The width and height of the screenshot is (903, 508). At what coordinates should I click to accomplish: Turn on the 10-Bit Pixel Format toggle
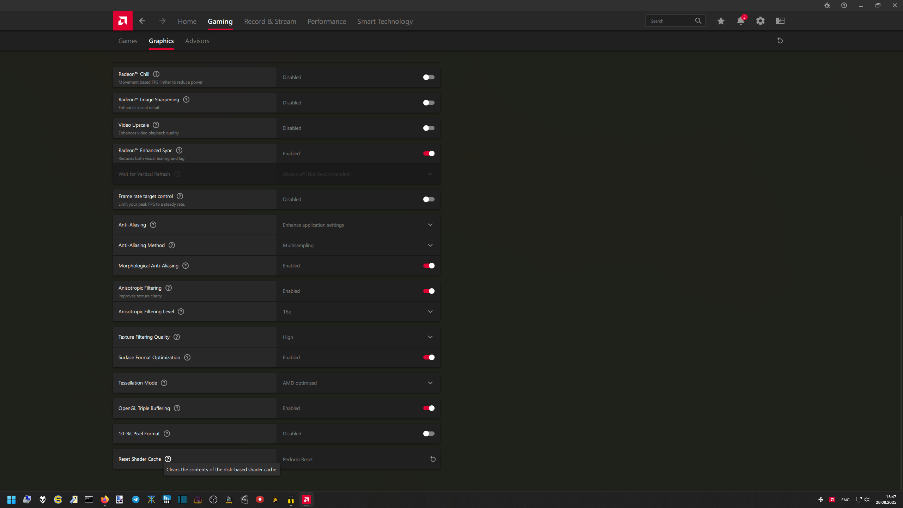click(429, 434)
